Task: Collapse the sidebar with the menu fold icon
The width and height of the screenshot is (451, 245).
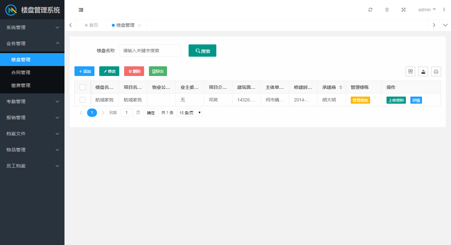Action: tap(81, 10)
